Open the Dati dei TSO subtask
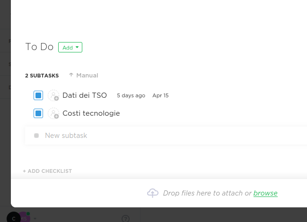The image size is (307, 222). click(85, 95)
